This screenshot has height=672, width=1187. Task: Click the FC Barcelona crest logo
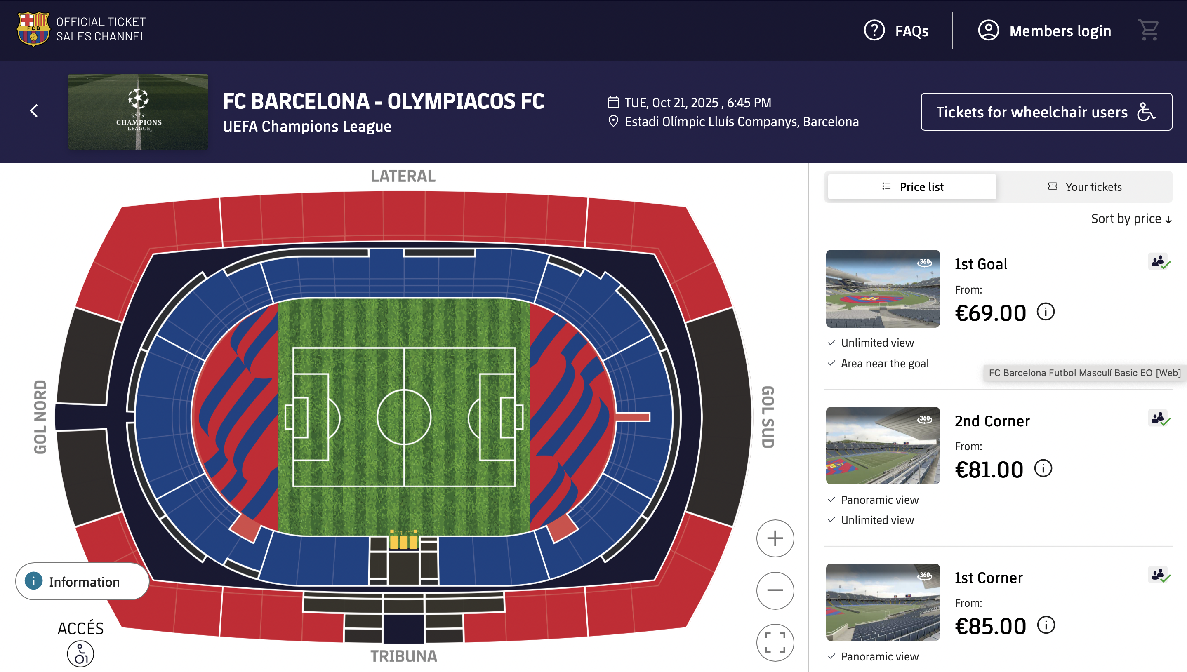pos(33,29)
